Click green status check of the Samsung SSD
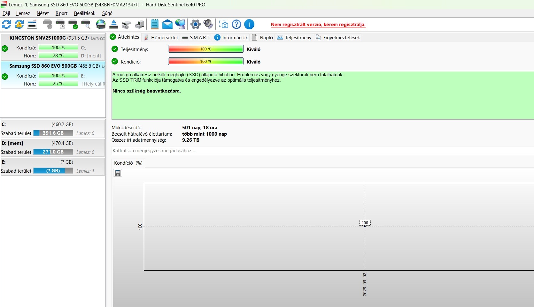The width and height of the screenshot is (534, 307). click(x=5, y=77)
